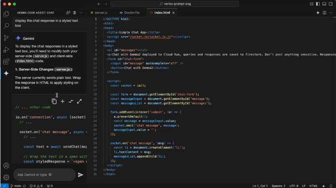Click the "Chat with Gemma2" button text in code
336x188 pixels.
pos(138,68)
